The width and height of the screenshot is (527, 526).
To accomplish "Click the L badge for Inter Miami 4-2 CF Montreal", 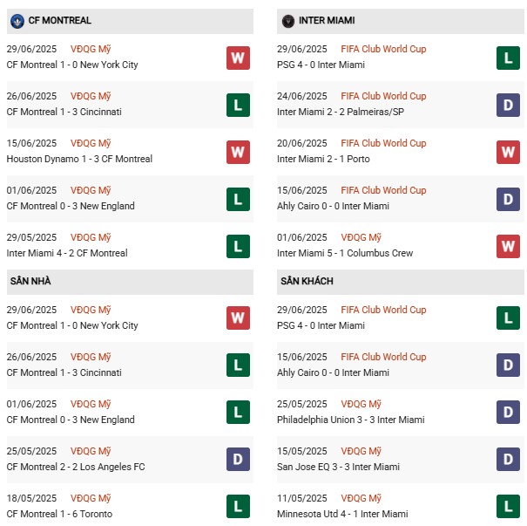I will [x=238, y=246].
